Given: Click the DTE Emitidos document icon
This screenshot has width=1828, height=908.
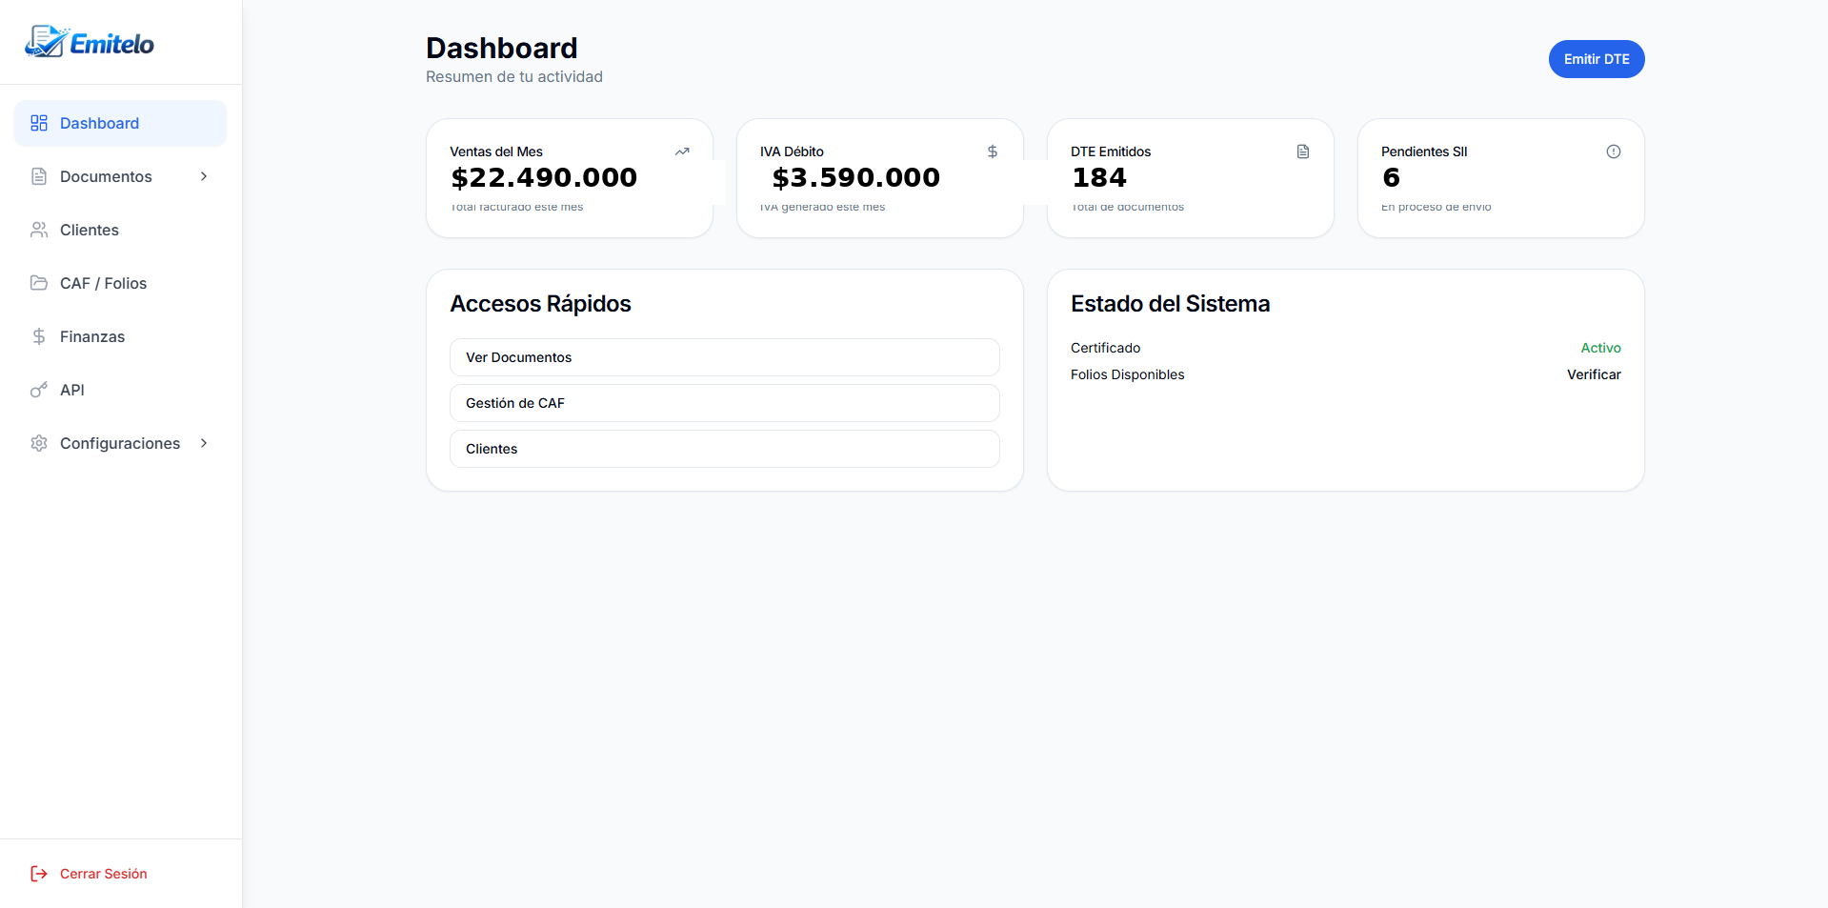Looking at the screenshot, I should pyautogui.click(x=1302, y=151).
